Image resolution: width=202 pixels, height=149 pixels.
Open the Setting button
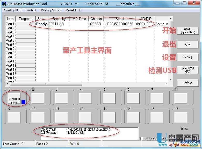pyautogui.click(x=187, y=57)
